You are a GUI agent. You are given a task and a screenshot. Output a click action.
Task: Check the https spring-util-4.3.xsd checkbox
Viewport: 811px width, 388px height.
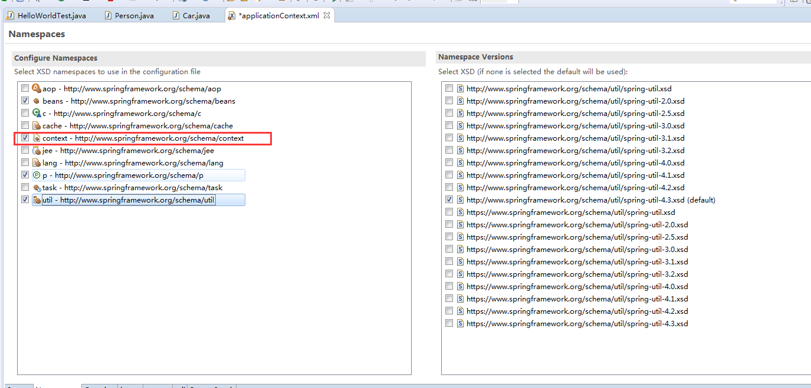tap(449, 323)
